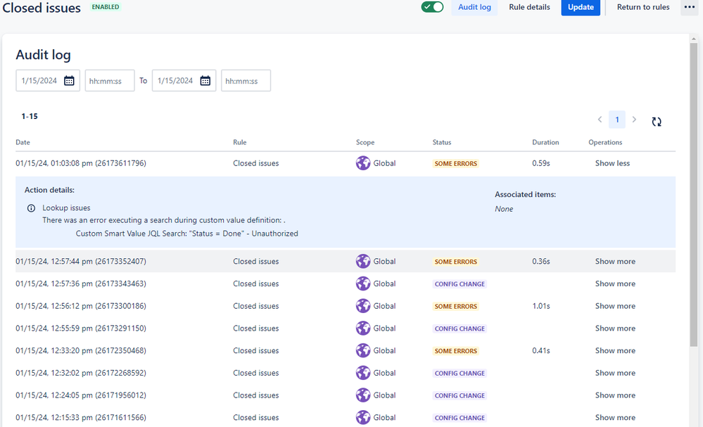Open the Audit log tab
This screenshot has height=427, width=703.
(x=474, y=7)
